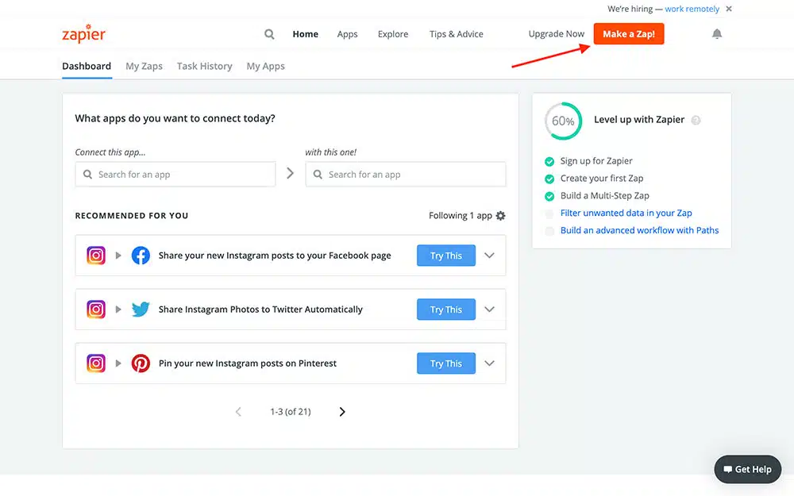794x496 pixels.
Task: Click the 60% progress circle
Action: (x=563, y=121)
